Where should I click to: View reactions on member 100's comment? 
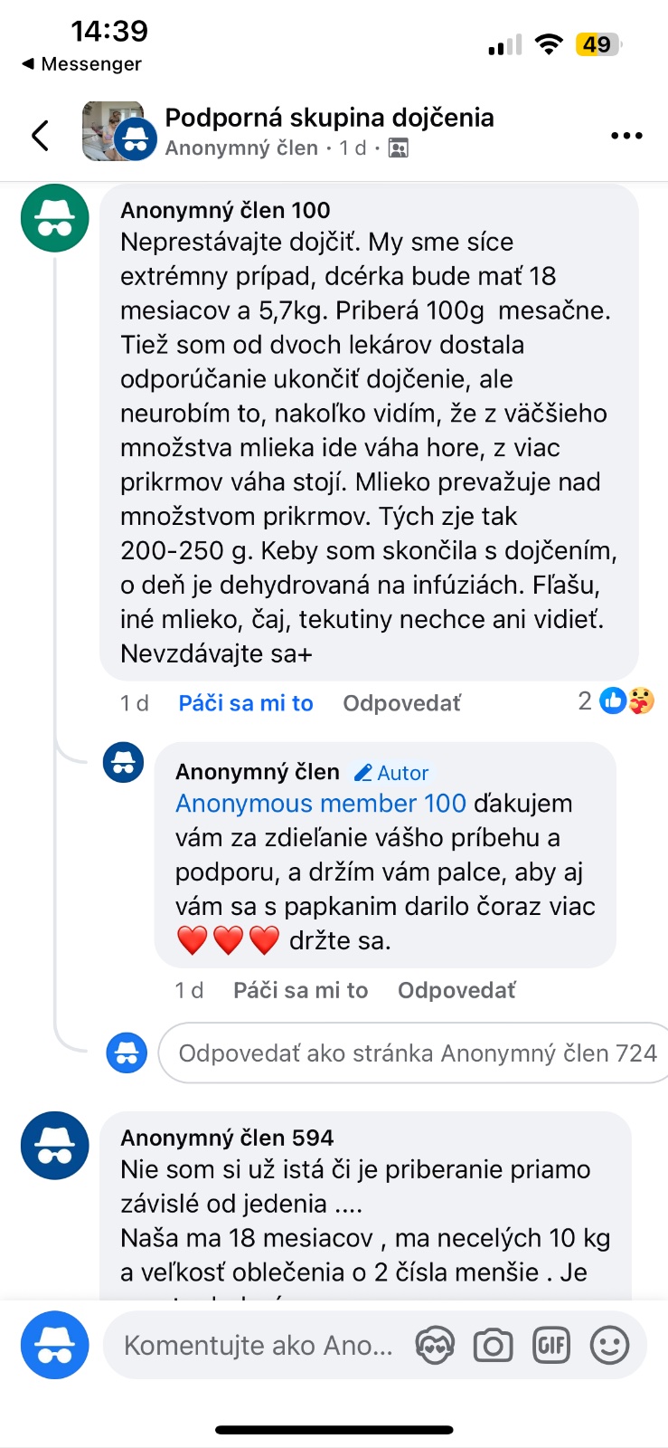coord(616,700)
